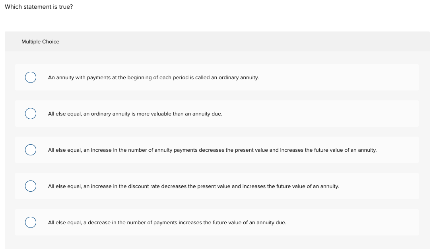435x249 pixels.
Task: Select the radio button for the first answer option
Action: tap(31, 77)
